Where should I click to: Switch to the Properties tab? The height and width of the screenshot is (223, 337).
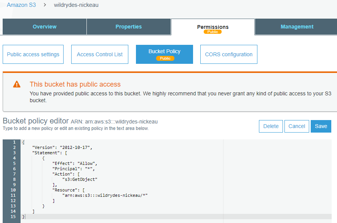[x=129, y=27]
